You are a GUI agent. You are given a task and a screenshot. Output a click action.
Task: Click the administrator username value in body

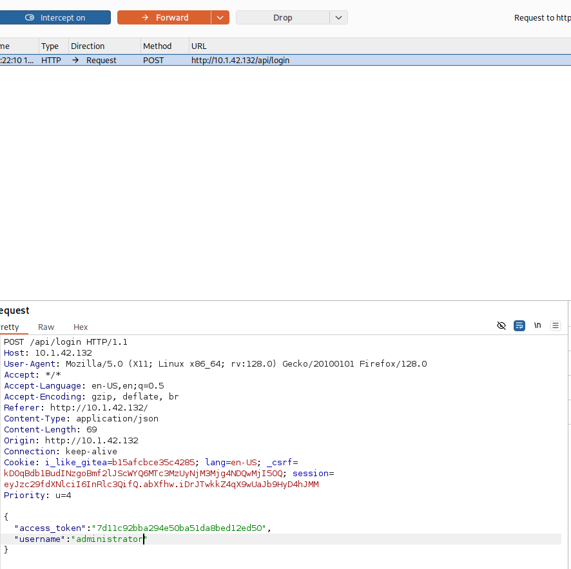coord(108,539)
